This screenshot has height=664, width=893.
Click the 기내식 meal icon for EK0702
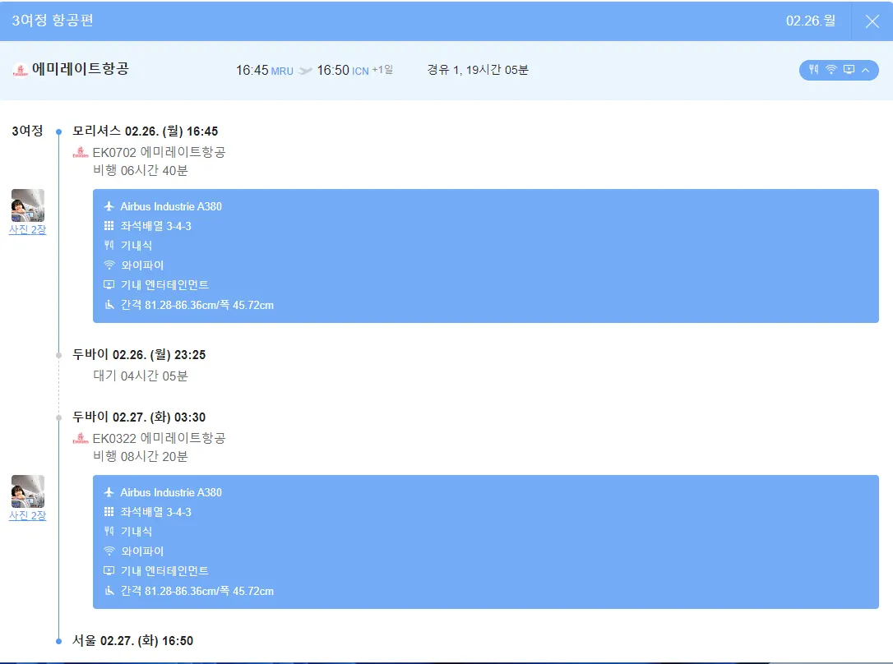109,245
